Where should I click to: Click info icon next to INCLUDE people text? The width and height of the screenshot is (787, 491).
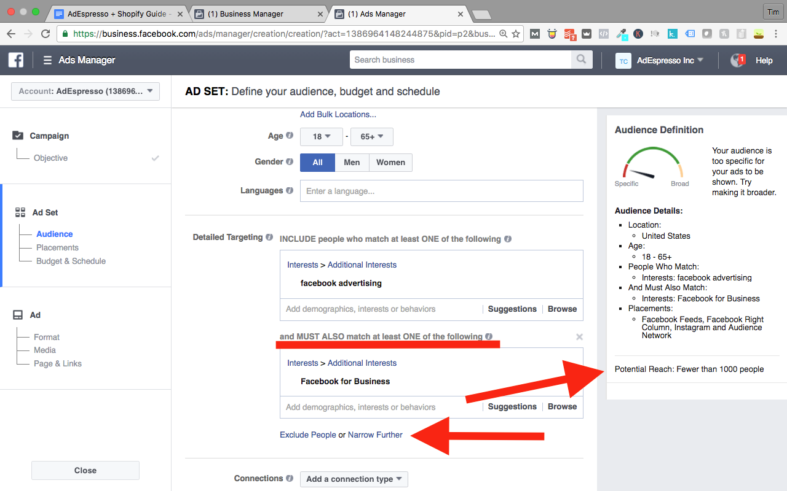tap(508, 239)
